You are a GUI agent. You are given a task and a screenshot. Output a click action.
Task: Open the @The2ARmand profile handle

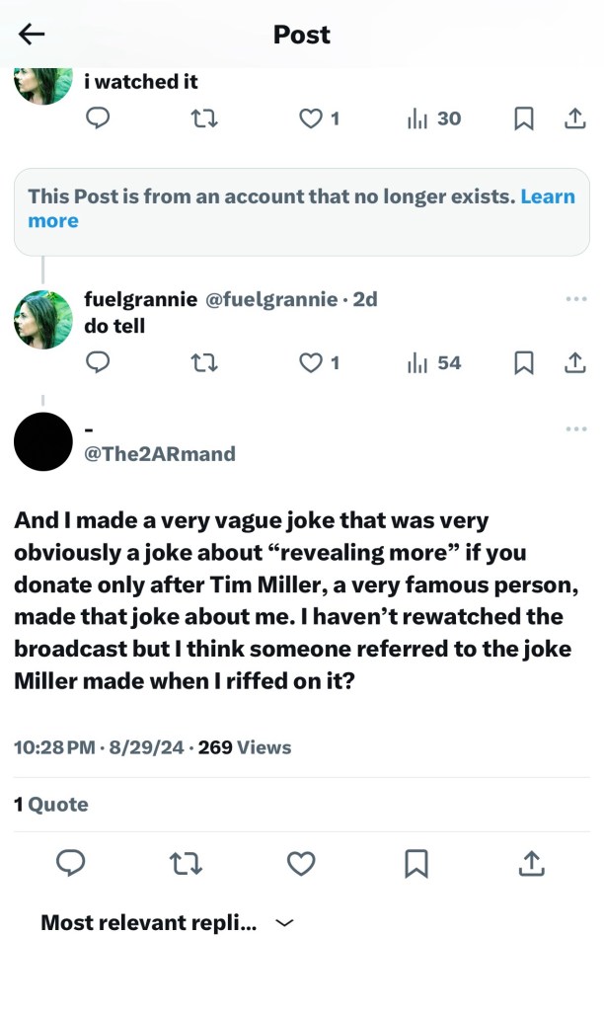(x=160, y=454)
